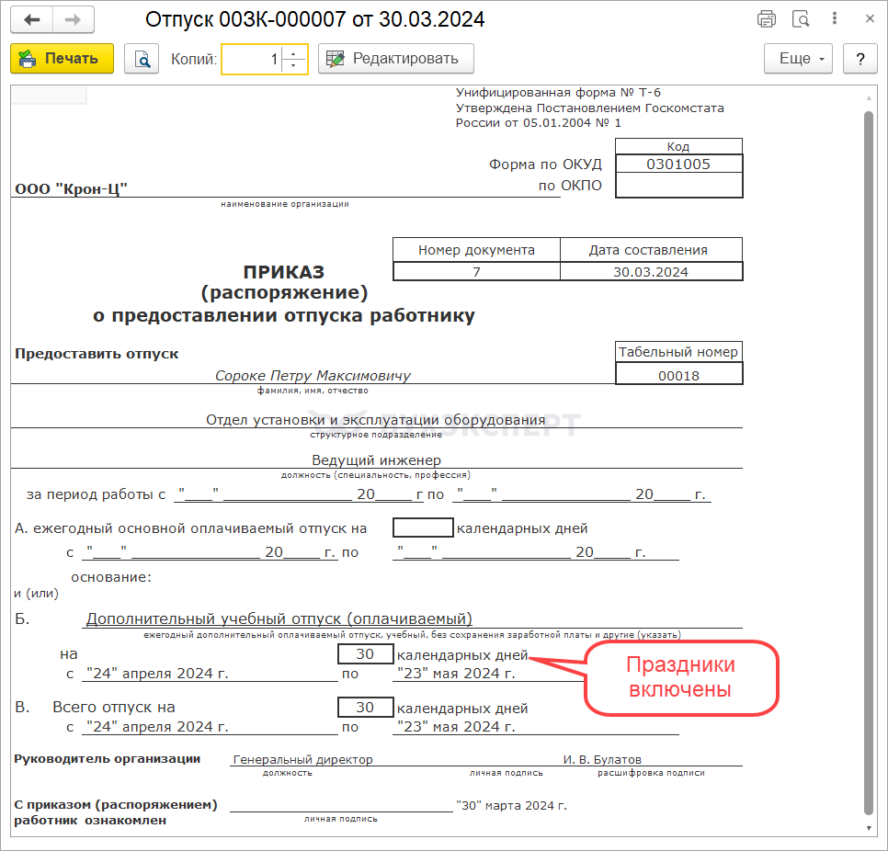
Task: Open help with the question mark button
Action: [x=860, y=59]
